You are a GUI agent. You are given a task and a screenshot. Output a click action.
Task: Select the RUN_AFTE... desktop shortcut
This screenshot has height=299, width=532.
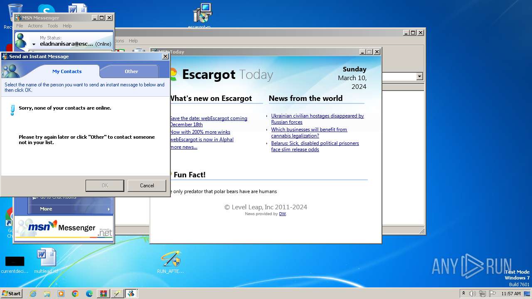[x=170, y=262]
